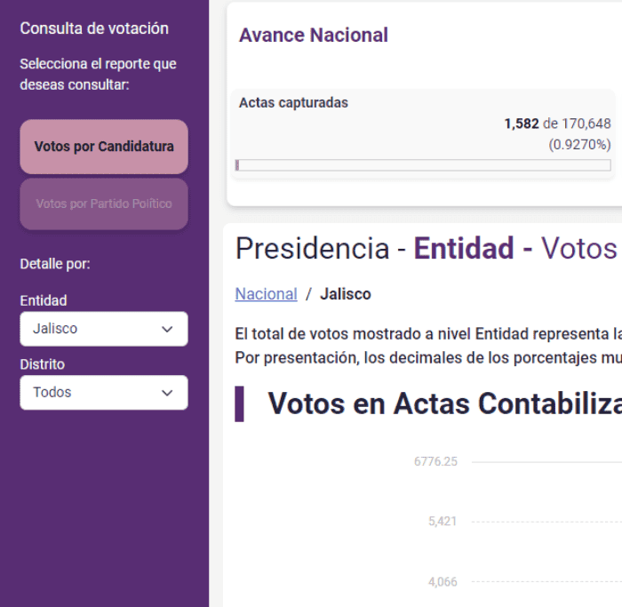Viewport: 622px width, 607px height.
Task: Click the purple marker beside the Votos en Actas heading
Action: pos(240,403)
